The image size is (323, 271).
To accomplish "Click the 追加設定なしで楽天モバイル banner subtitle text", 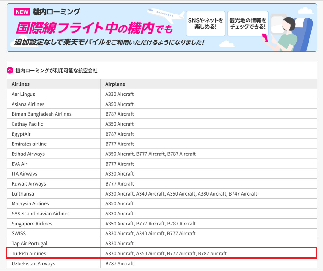I will tap(109, 42).
